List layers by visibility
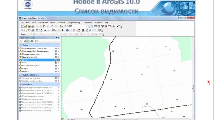 (x=28, y=41)
